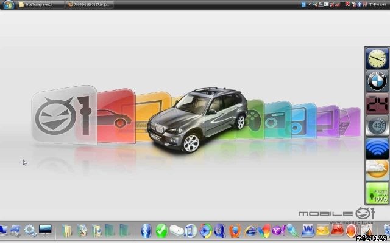Screen dimensions: 390x243
Task: Open the yellow envelope mail dock icon
Action: (322, 231)
